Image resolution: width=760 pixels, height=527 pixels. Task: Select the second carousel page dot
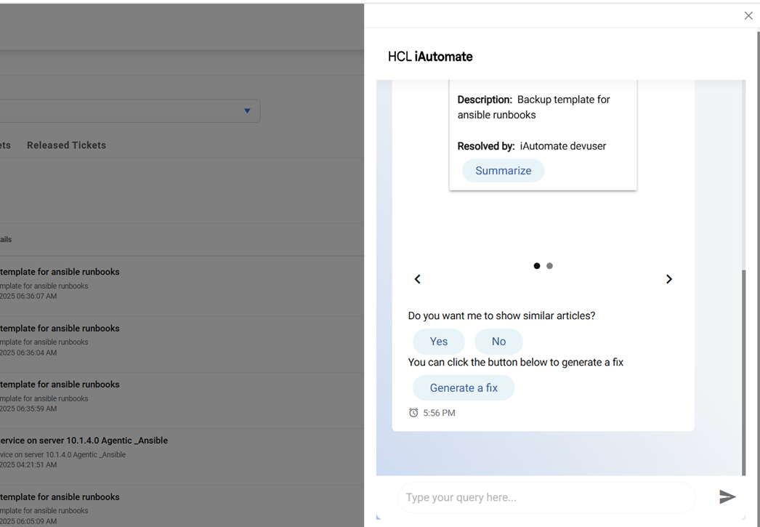coord(550,266)
